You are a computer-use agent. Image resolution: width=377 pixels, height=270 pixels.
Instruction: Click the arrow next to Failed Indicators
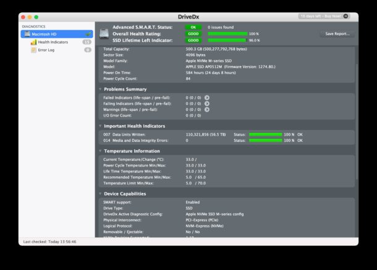click(207, 97)
